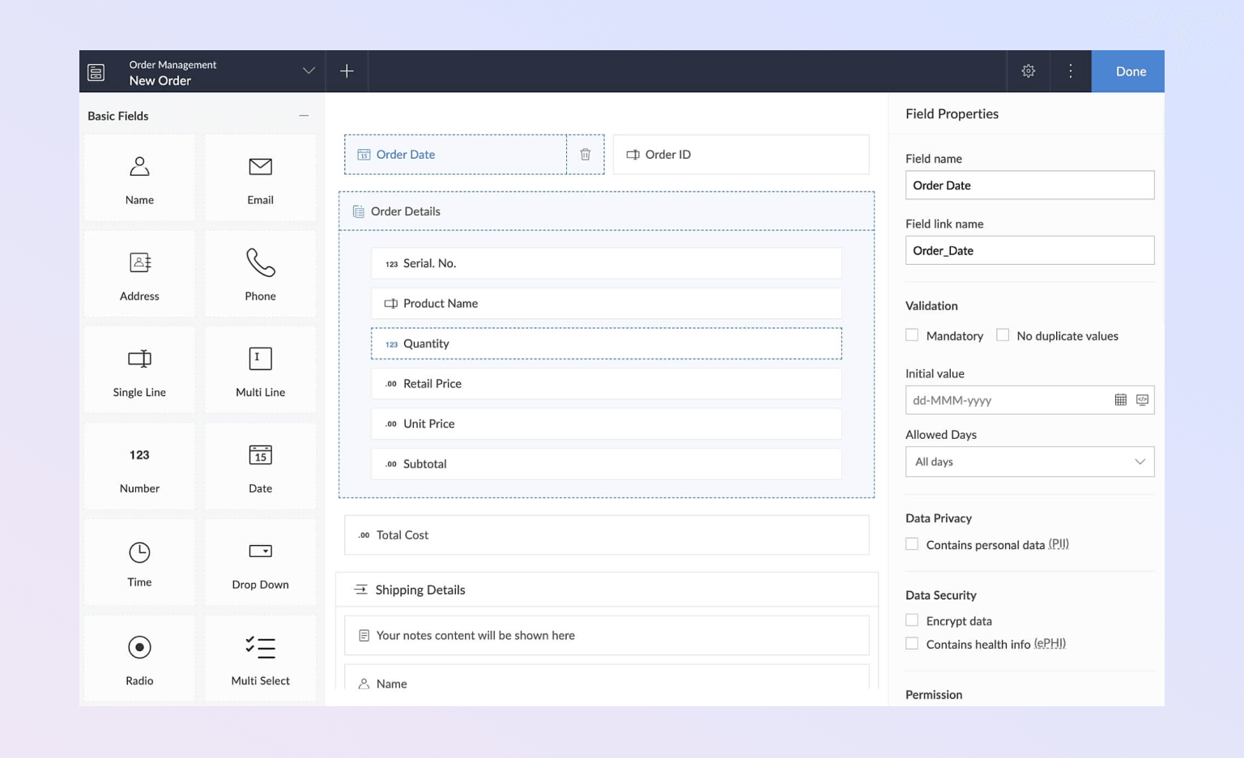
Task: Tick Contains personal data checkbox
Action: (912, 544)
